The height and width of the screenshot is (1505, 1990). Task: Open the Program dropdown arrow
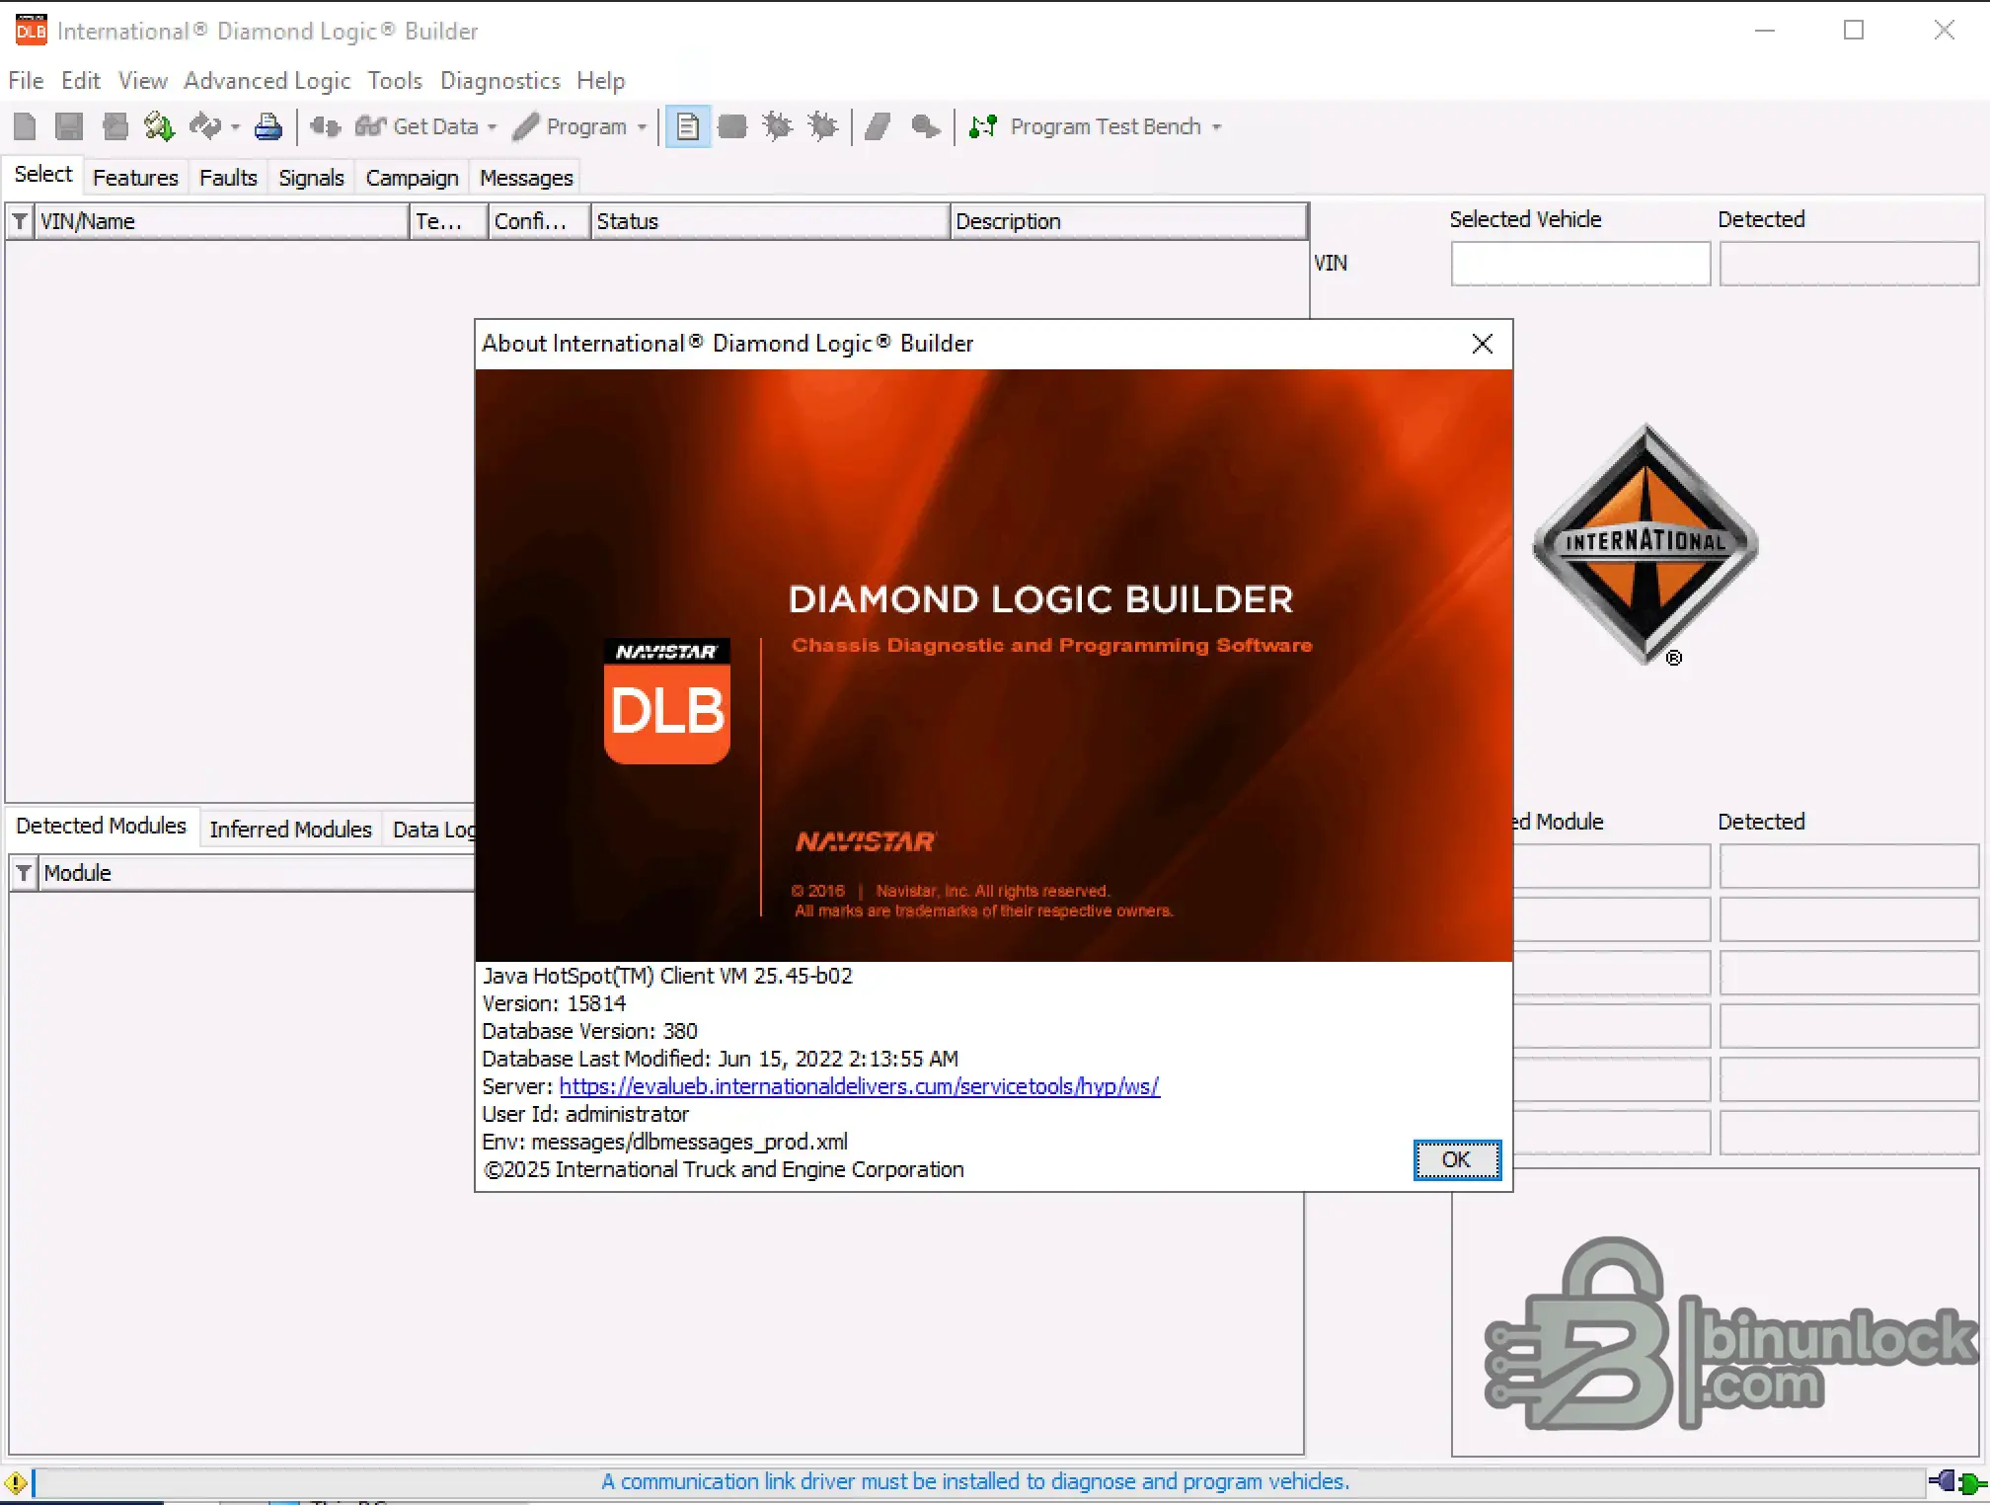642,127
